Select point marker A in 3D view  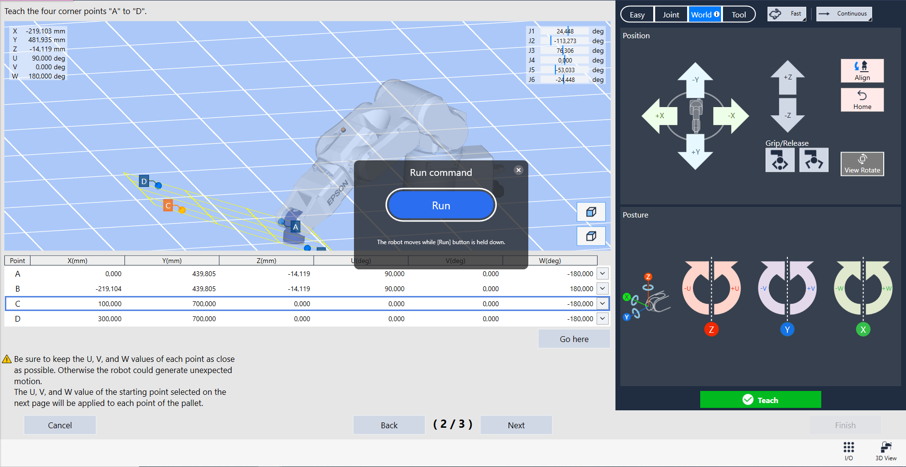(295, 227)
